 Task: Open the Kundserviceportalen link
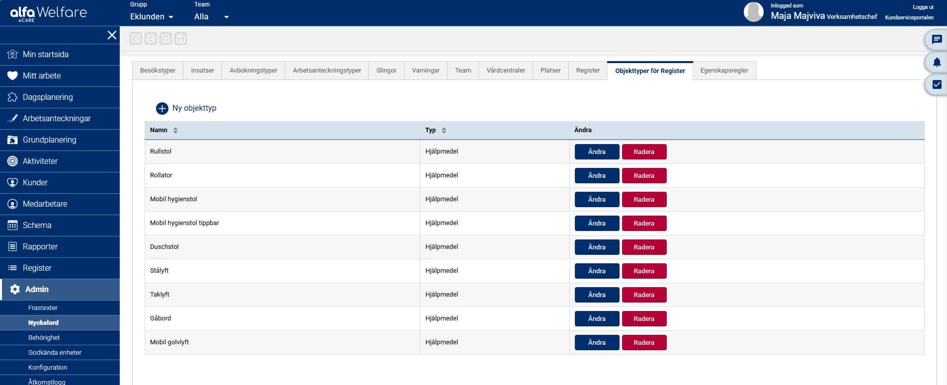coord(909,17)
